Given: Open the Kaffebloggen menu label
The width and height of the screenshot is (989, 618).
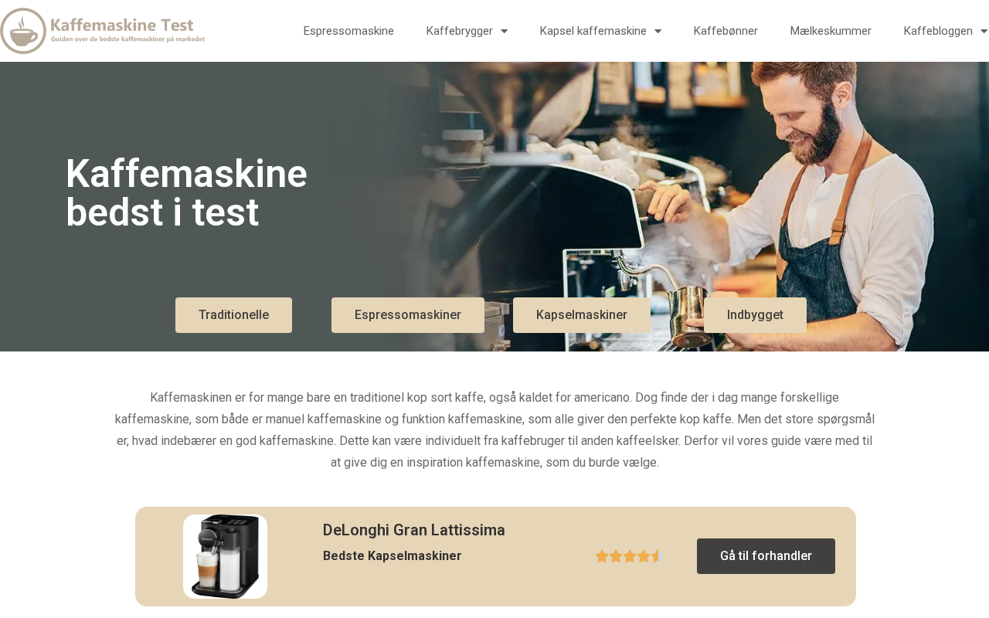Looking at the screenshot, I should click(x=938, y=31).
